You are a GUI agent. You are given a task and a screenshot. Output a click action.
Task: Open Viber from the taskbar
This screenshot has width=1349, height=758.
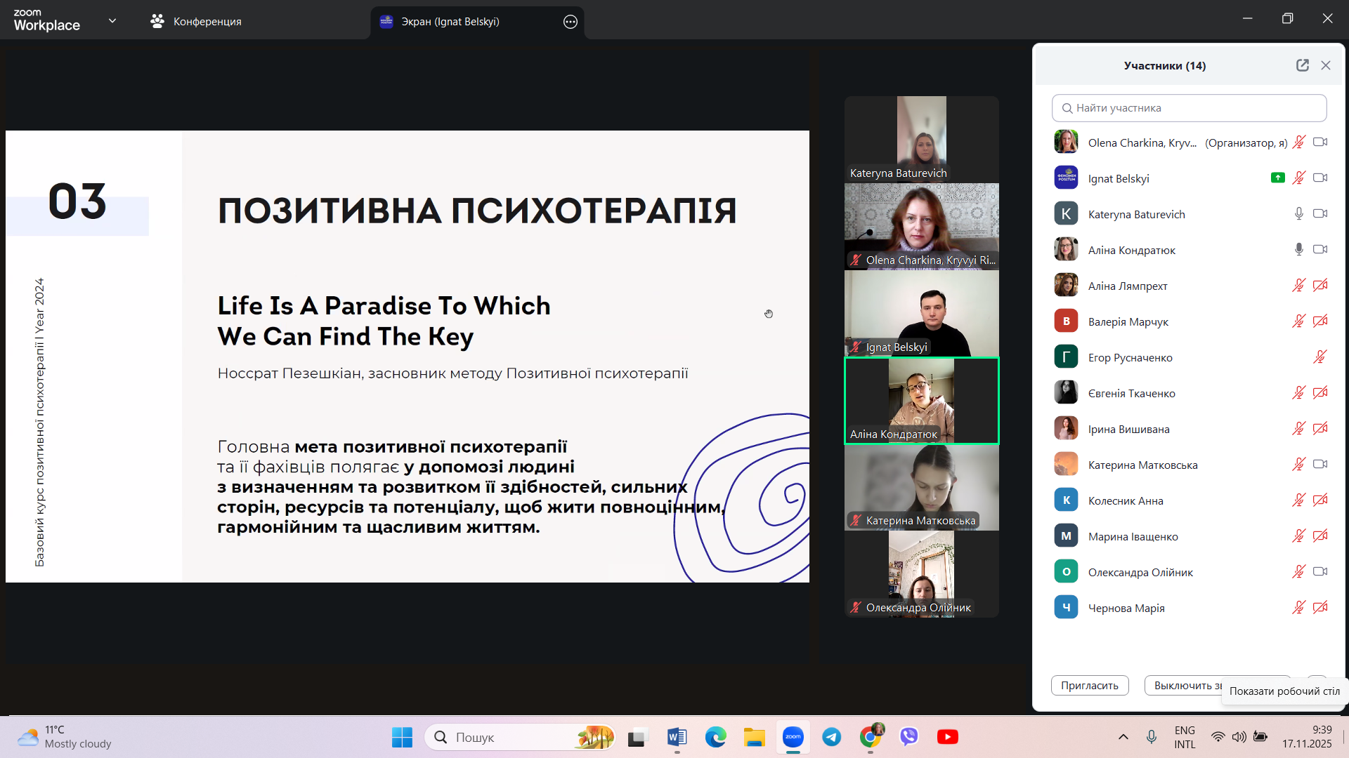(909, 737)
